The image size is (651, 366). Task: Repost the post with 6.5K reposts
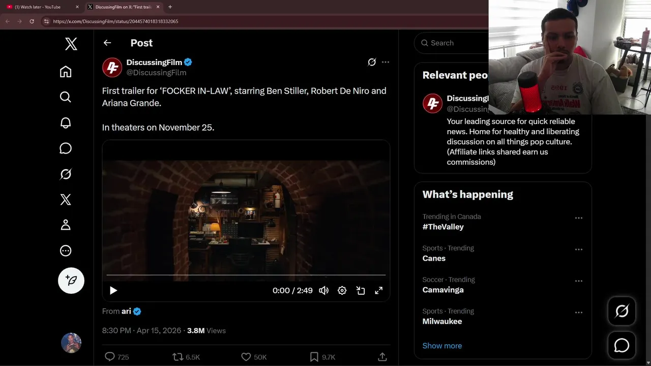point(186,357)
